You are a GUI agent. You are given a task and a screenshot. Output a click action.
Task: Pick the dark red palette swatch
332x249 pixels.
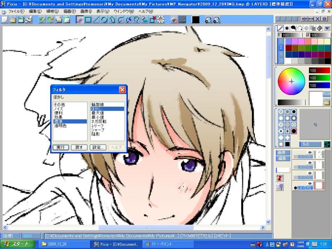pos(288,48)
